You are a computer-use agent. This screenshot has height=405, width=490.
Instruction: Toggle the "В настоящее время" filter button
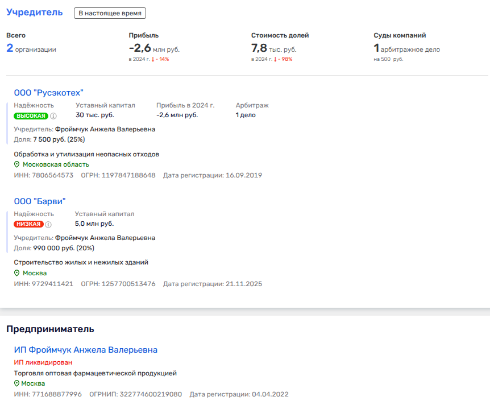click(110, 13)
